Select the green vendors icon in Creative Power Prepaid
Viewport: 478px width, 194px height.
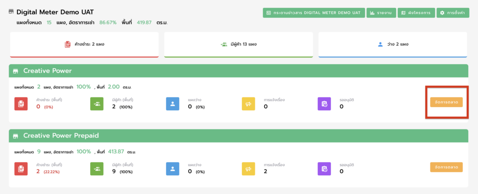pos(97,168)
